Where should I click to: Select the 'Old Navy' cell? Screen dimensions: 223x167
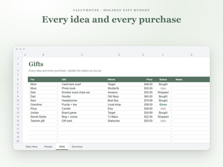[x=119, y=96]
